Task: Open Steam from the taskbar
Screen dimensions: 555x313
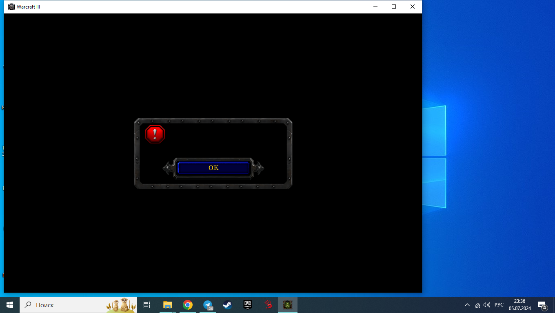Action: click(x=227, y=305)
